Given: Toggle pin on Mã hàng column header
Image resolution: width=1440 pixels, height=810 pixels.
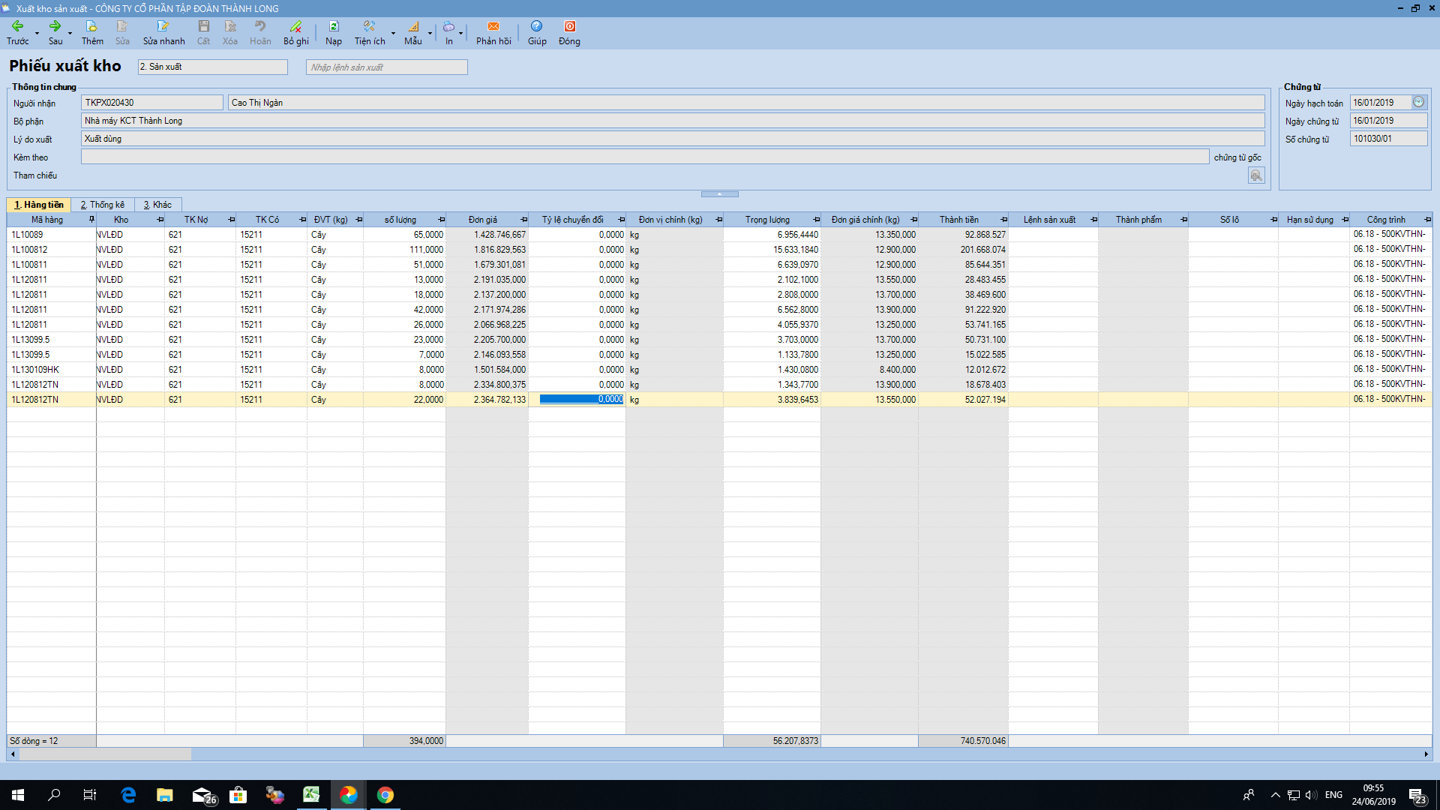Looking at the screenshot, I should pyautogui.click(x=91, y=220).
